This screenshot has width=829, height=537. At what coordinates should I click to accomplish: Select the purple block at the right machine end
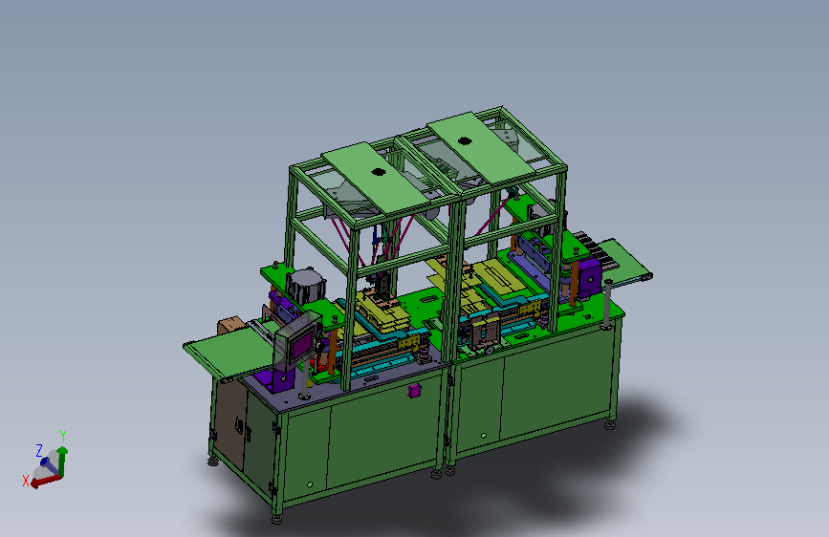pos(590,277)
